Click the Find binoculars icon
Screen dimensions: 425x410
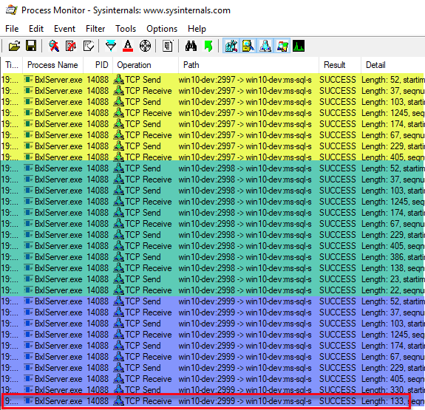click(x=191, y=46)
